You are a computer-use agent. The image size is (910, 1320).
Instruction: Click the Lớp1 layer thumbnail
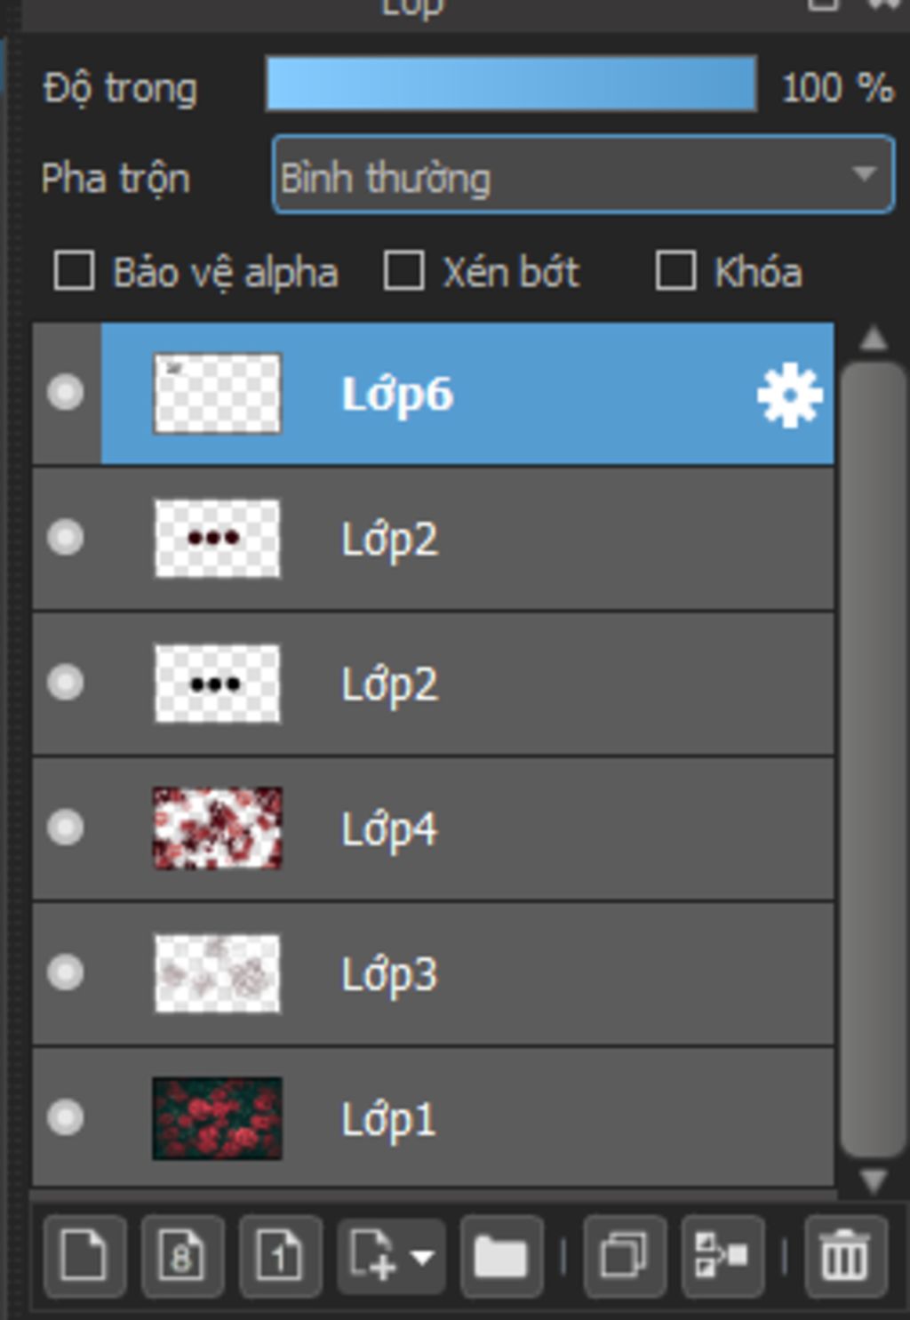[218, 1118]
